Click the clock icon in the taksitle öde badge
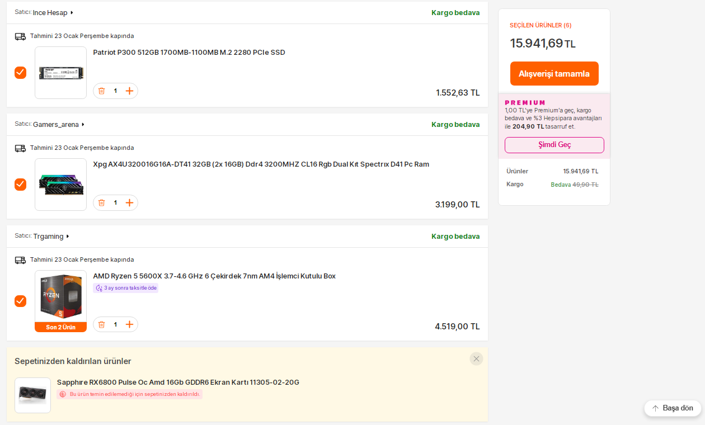This screenshot has height=425, width=705. coord(99,288)
